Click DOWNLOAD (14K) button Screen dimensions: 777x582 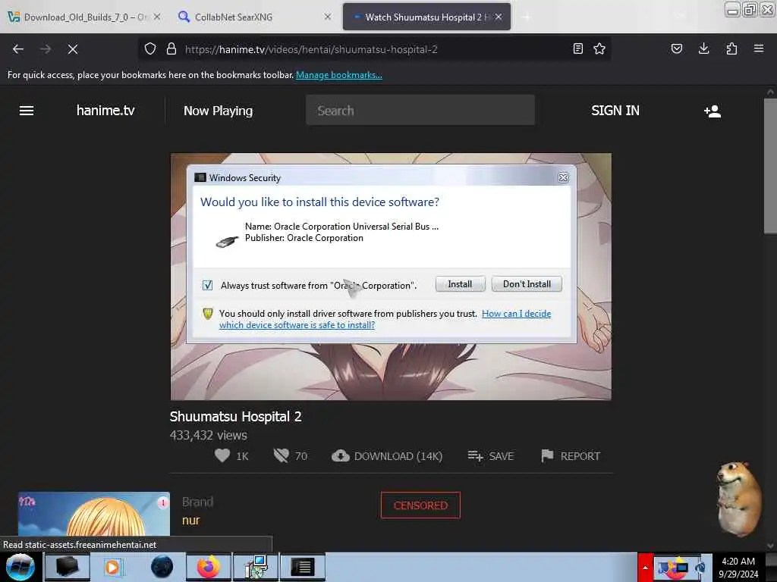point(387,455)
